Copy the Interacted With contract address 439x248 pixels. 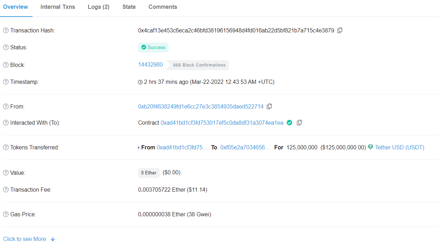[x=299, y=122]
